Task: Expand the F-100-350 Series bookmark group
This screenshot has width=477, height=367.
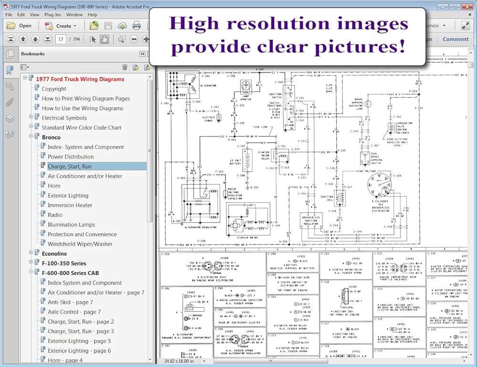Action: point(31,262)
